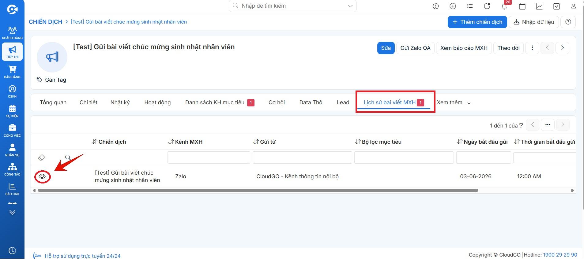Focus the global search box
This screenshot has height=259, width=584.
[x=292, y=6]
